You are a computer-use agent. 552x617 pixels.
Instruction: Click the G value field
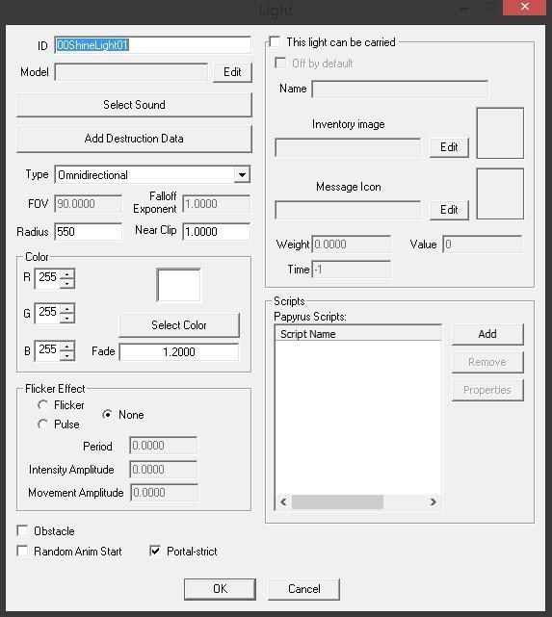[x=47, y=313]
